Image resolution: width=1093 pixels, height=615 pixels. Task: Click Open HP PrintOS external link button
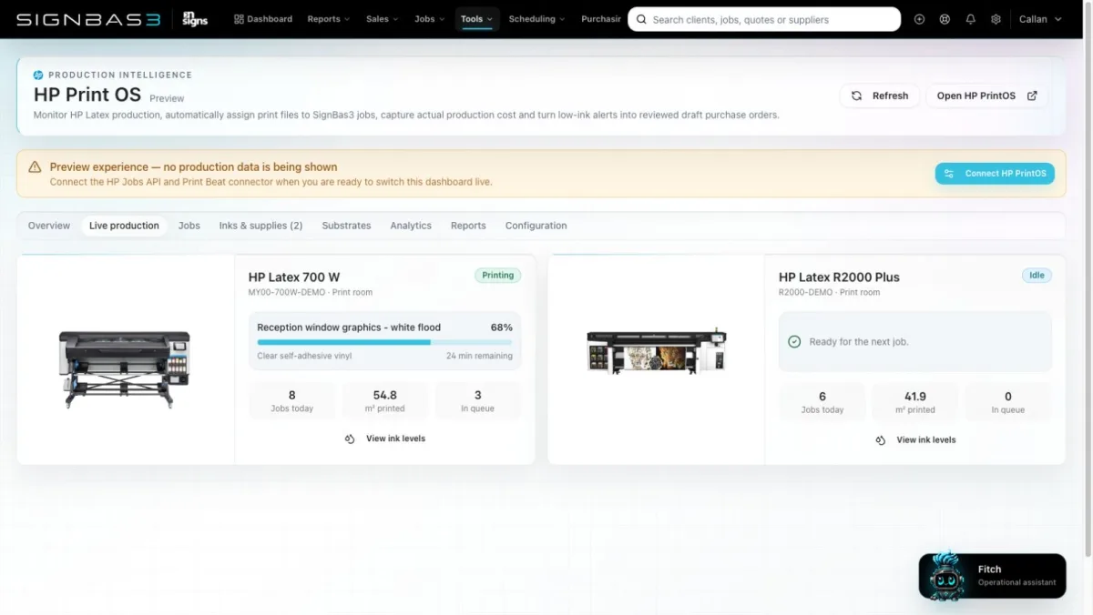pyautogui.click(x=986, y=96)
